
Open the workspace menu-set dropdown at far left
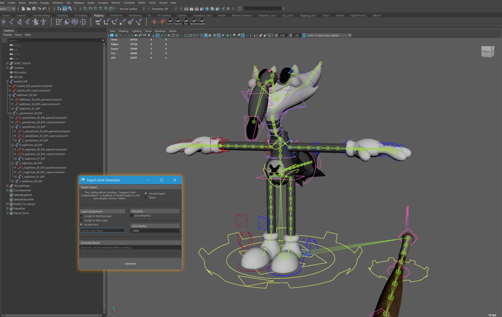point(7,8)
